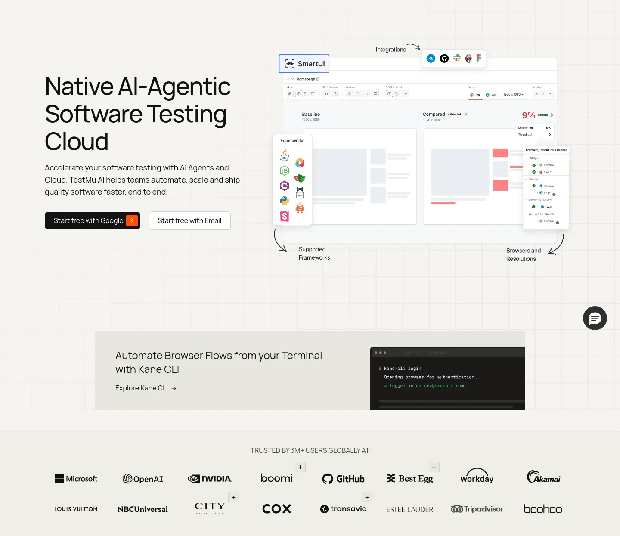Select the Playwright masks framework icon
The width and height of the screenshot is (620, 536).
(300, 178)
